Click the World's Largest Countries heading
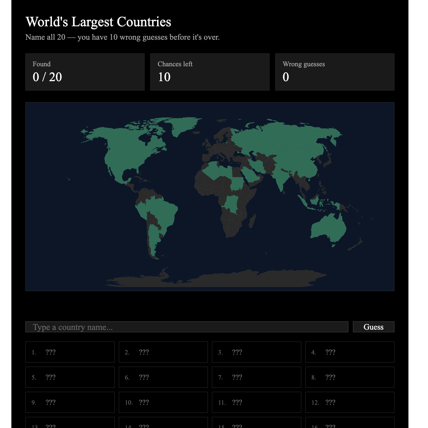The height and width of the screenshot is (428, 428). (98, 22)
